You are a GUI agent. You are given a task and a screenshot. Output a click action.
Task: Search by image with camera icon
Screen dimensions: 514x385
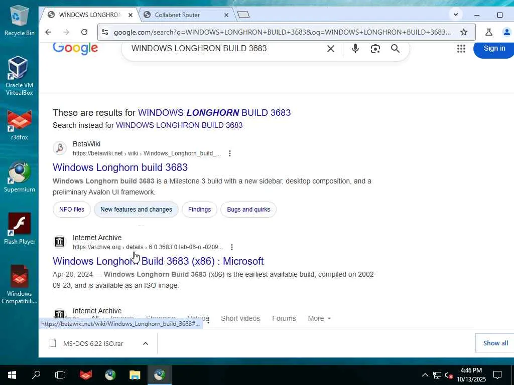(375, 49)
